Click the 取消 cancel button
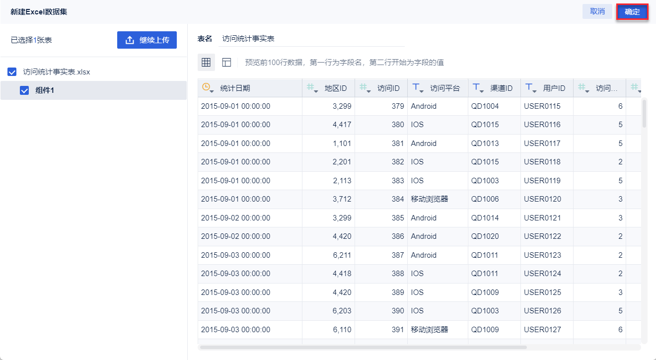 pyautogui.click(x=597, y=11)
